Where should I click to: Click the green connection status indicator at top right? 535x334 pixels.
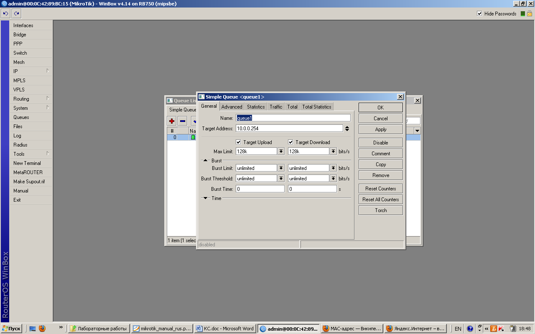point(522,14)
